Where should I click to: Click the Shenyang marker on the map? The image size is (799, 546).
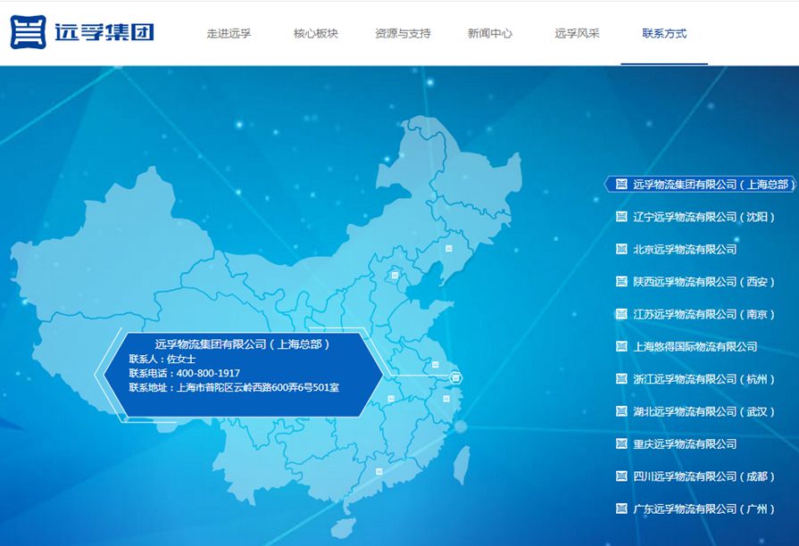tap(449, 249)
